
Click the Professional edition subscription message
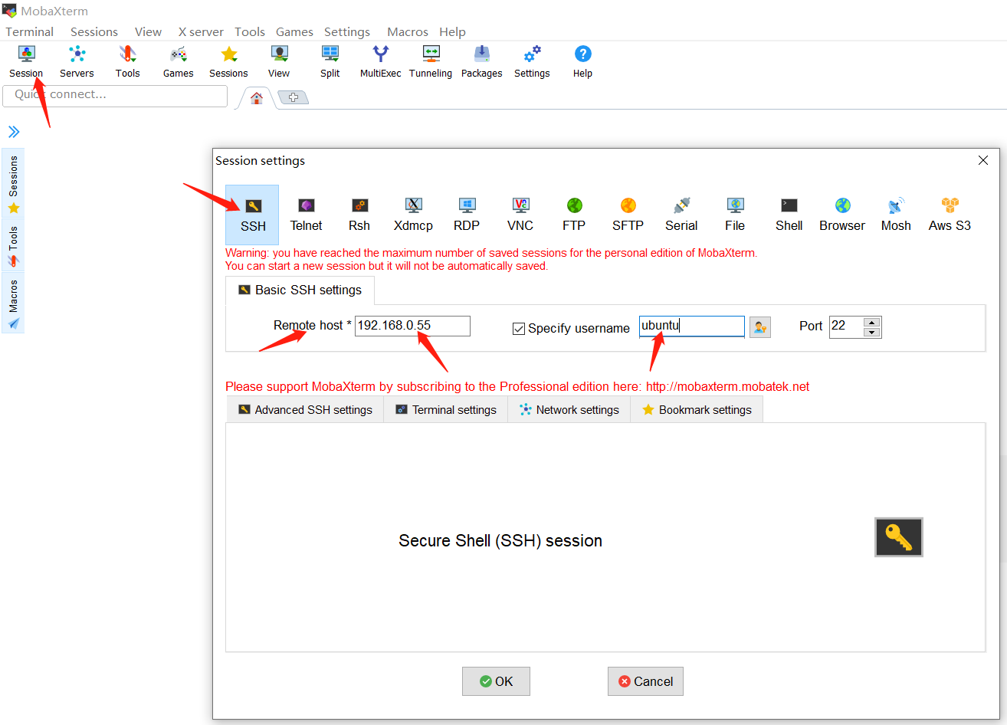click(x=517, y=386)
